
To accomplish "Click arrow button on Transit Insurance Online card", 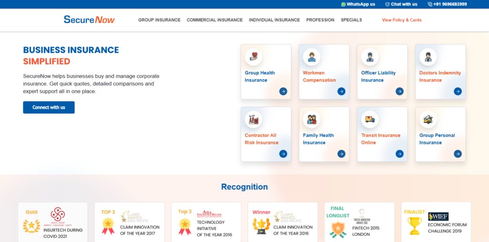I will [400, 154].
